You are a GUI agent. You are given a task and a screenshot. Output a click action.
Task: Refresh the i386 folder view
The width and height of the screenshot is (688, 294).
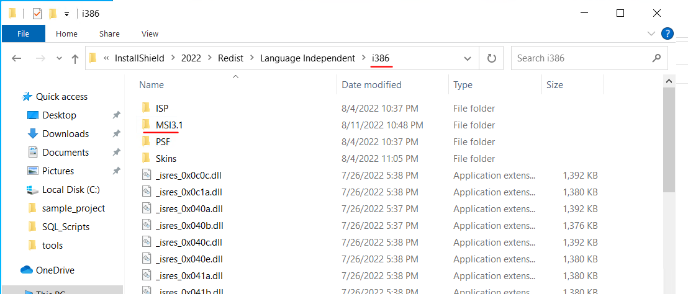tap(492, 58)
